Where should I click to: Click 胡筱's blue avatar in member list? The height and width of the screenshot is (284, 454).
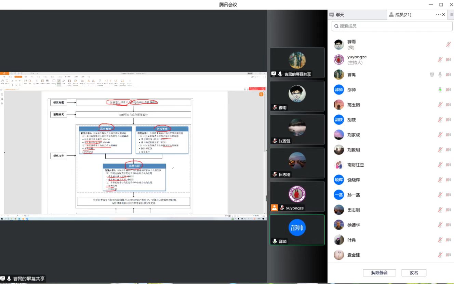pyautogui.click(x=338, y=120)
